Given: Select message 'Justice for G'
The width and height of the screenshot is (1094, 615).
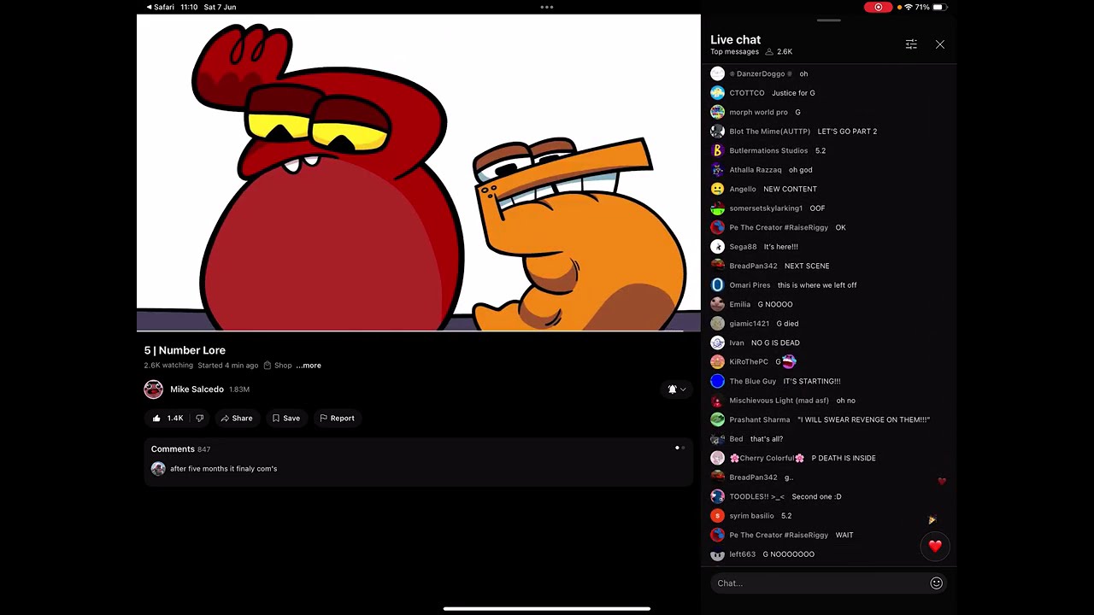Looking at the screenshot, I should [793, 93].
